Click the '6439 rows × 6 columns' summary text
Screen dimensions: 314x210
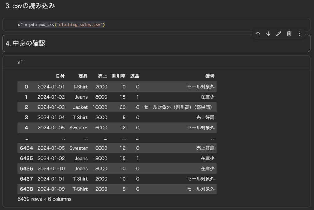point(44,199)
